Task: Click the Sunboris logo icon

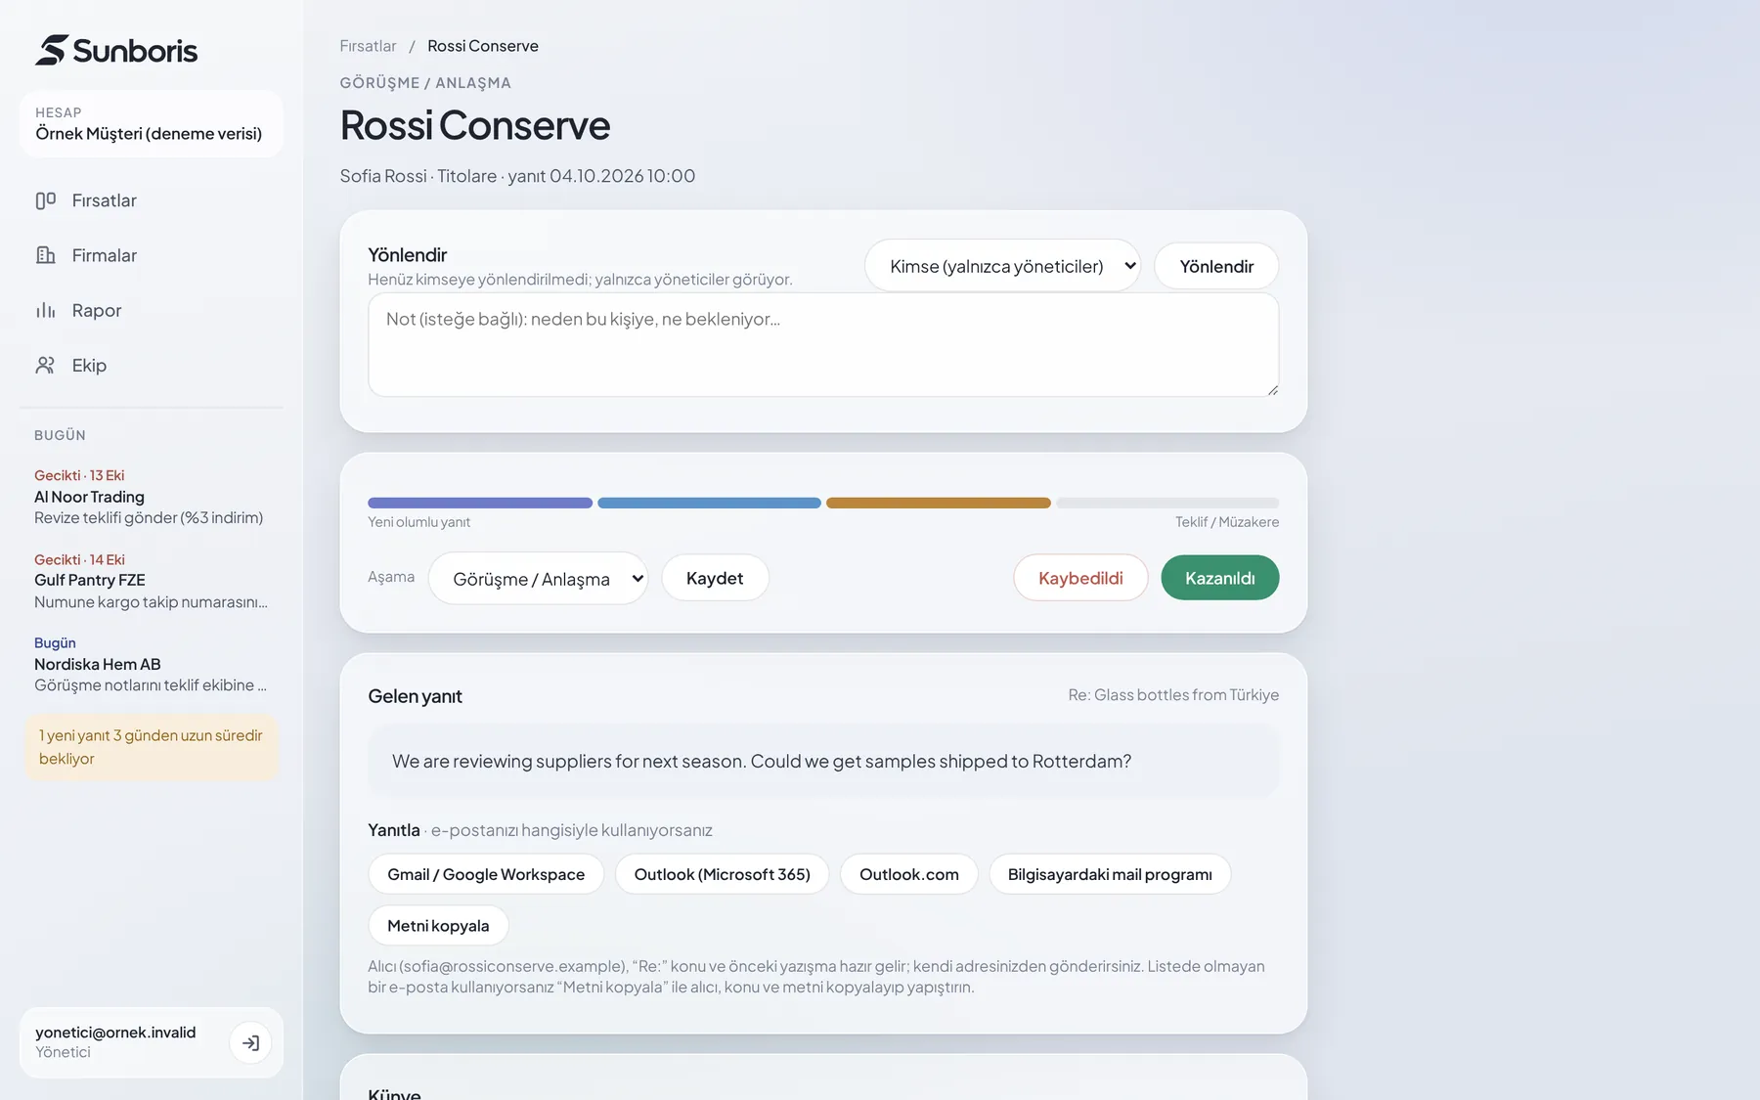Action: [x=52, y=50]
